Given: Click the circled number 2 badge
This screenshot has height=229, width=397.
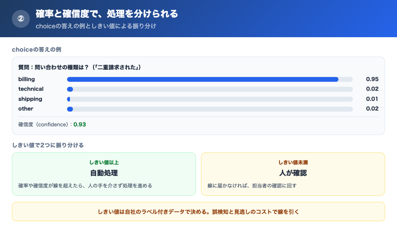Looking at the screenshot, I should 21,19.
